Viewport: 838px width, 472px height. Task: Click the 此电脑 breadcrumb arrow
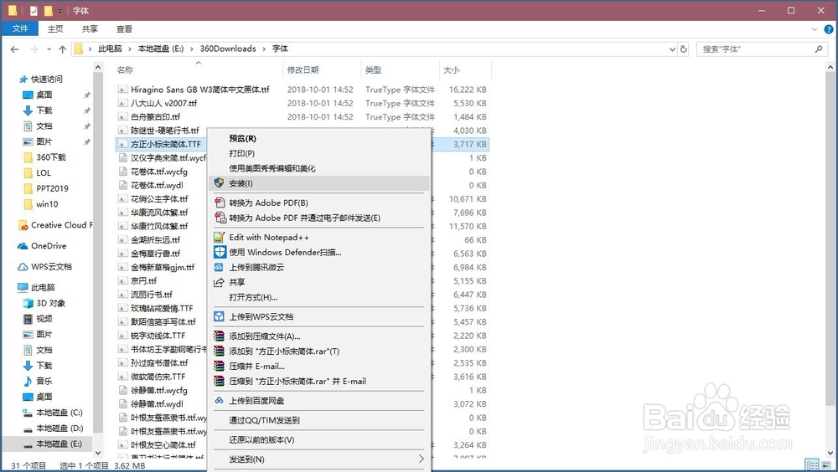[x=130, y=49]
